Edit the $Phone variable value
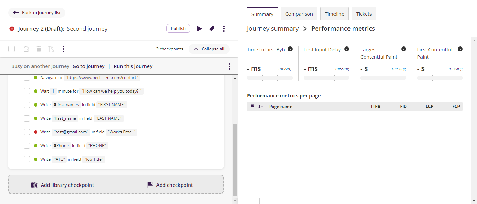The width and height of the screenshot is (477, 204). click(61, 146)
